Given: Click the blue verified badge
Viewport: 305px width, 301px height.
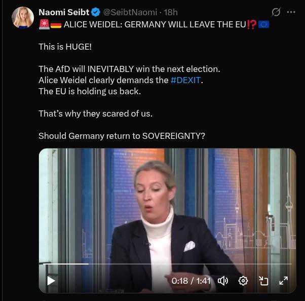Looking at the screenshot, I should coord(96,12).
